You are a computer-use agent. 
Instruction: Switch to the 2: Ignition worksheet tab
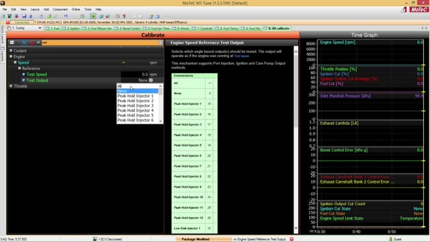coord(71,28)
